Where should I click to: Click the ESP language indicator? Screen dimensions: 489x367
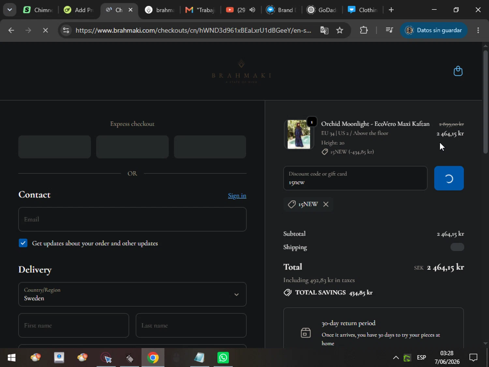(421, 358)
